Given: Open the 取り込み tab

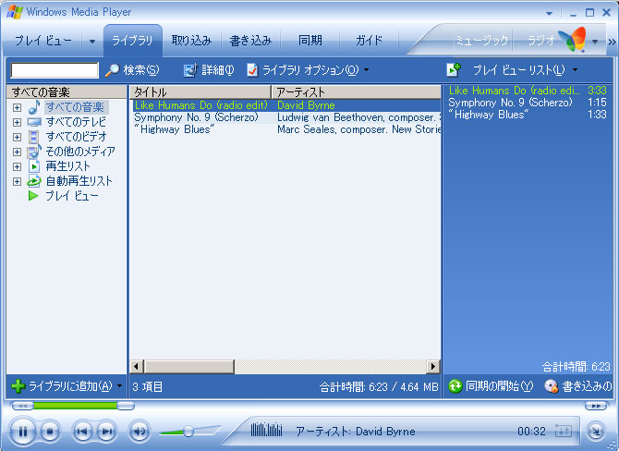Looking at the screenshot, I should point(191,41).
